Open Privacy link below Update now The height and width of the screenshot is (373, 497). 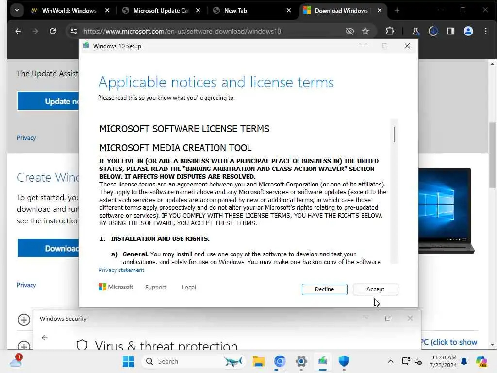pyautogui.click(x=26, y=137)
